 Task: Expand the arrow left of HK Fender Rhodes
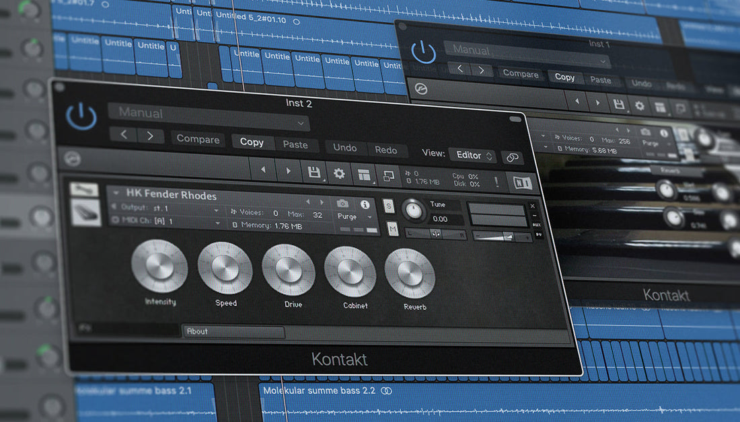tap(116, 192)
